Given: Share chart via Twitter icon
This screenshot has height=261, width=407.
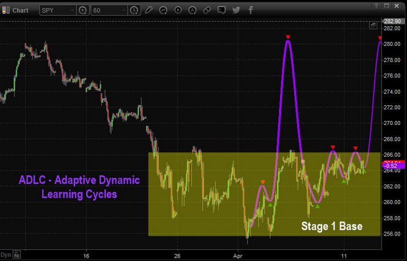Looking at the screenshot, I should [x=236, y=10].
